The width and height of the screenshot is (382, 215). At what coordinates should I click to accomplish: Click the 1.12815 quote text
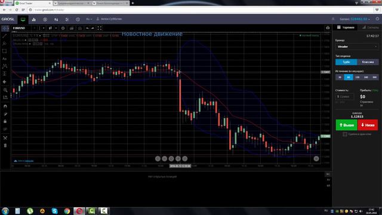click(x=357, y=117)
